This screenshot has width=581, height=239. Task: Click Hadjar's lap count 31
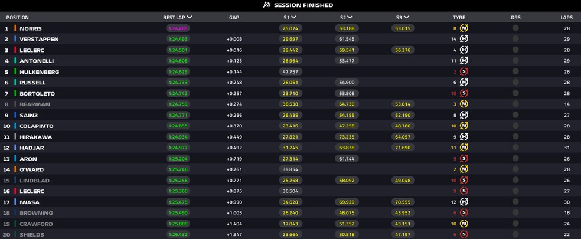click(567, 148)
